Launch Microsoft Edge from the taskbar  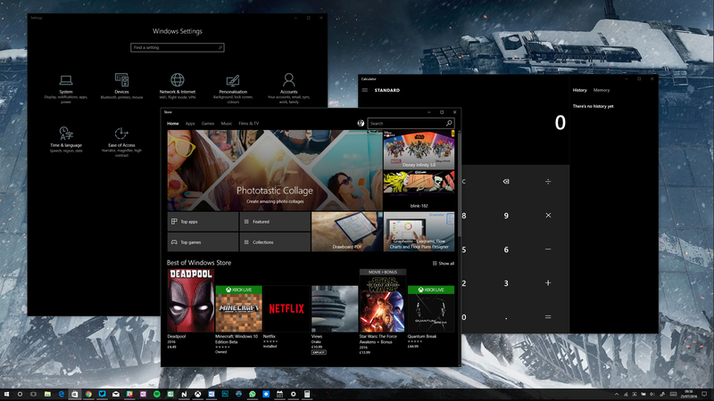61,394
